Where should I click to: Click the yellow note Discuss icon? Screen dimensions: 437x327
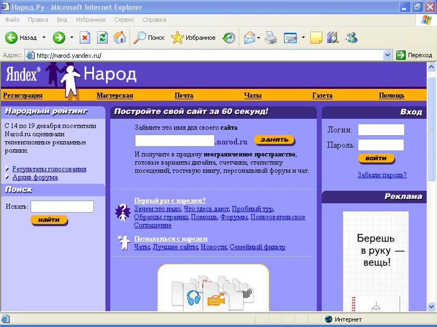coord(316,38)
